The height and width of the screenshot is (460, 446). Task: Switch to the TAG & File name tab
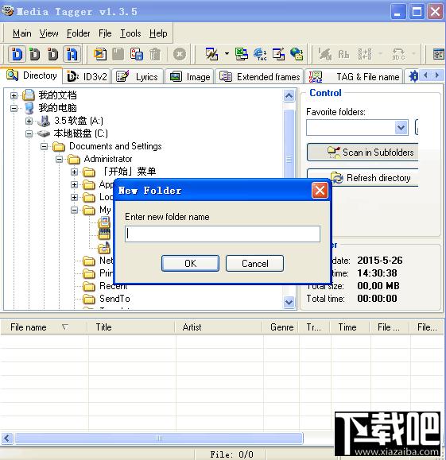[354, 77]
